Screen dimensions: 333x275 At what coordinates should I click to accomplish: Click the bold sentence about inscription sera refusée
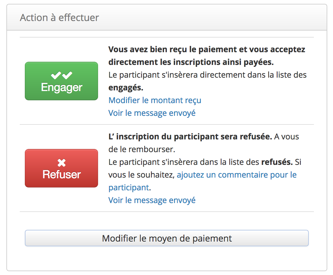(x=190, y=137)
